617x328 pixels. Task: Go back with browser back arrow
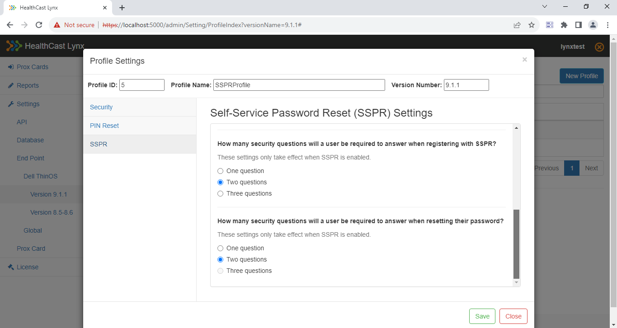10,25
